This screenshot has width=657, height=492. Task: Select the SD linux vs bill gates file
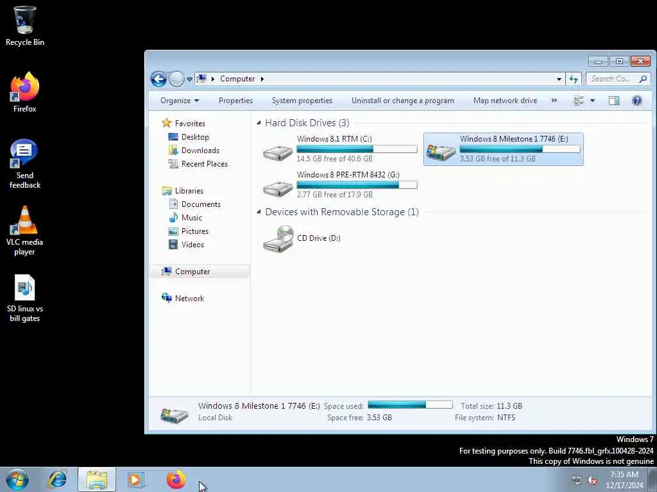pos(25,298)
